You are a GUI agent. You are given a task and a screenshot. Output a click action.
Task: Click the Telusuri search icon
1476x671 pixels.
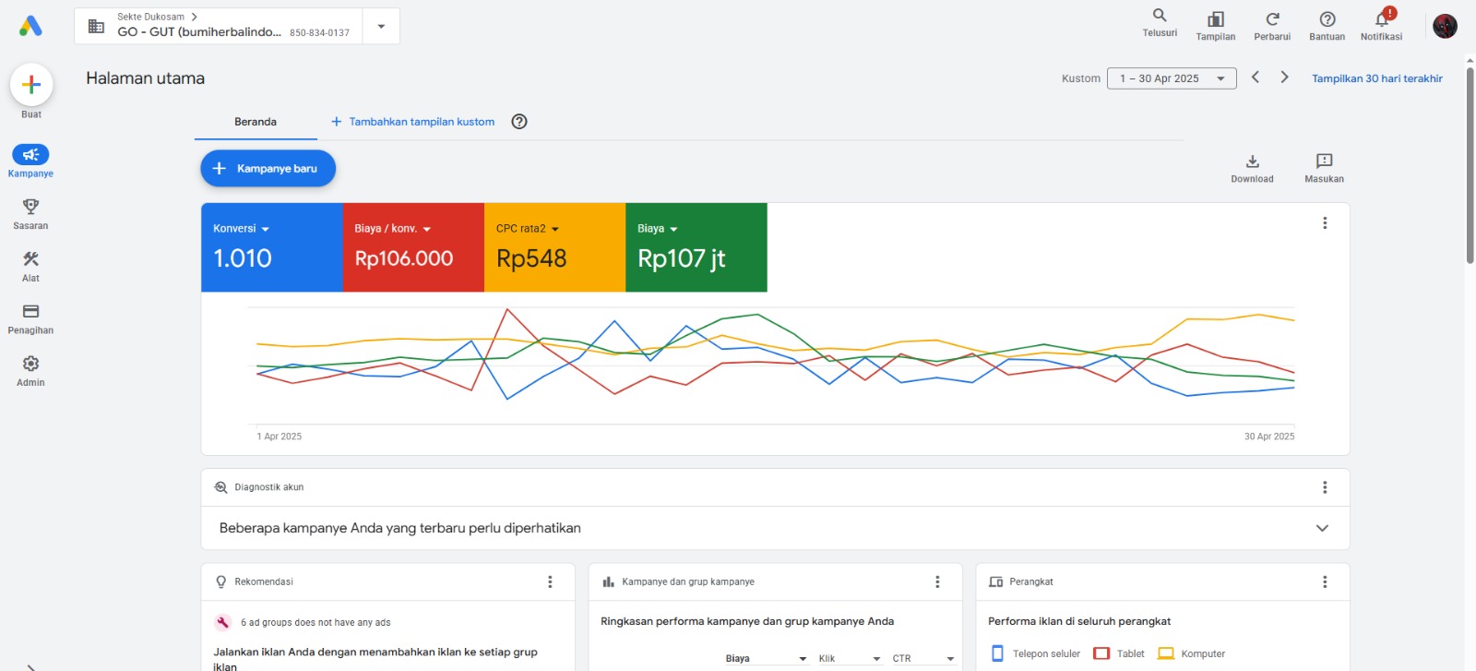tap(1160, 16)
